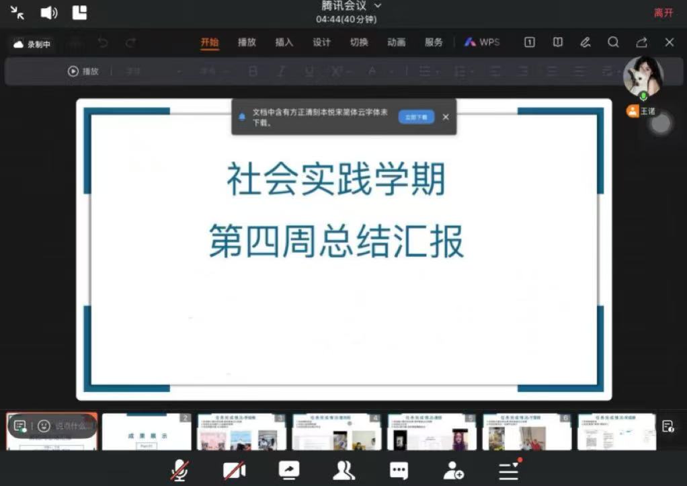This screenshot has height=486, width=687.
Task: Switch to the 插入 tab
Action: 284,42
